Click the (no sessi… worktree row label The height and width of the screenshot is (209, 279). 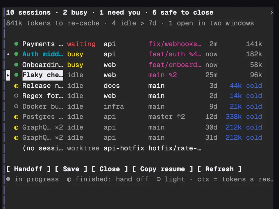click(43, 148)
